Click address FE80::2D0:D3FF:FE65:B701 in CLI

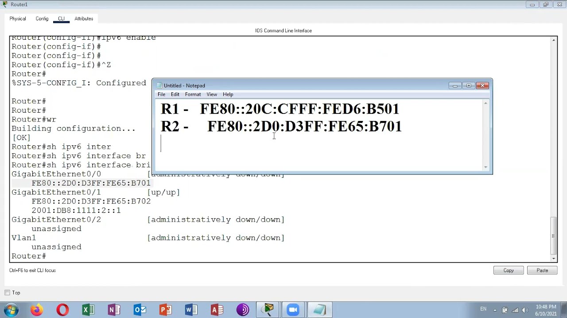coord(91,183)
